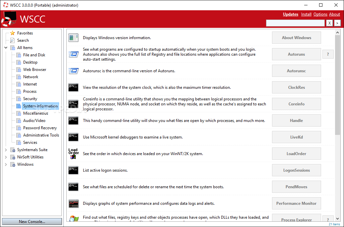
Task: Click the Security category icon
Action: click(19, 99)
